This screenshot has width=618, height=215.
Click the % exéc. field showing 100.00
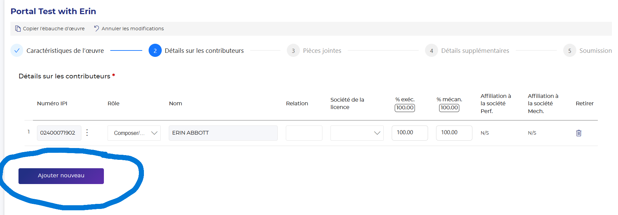(410, 133)
